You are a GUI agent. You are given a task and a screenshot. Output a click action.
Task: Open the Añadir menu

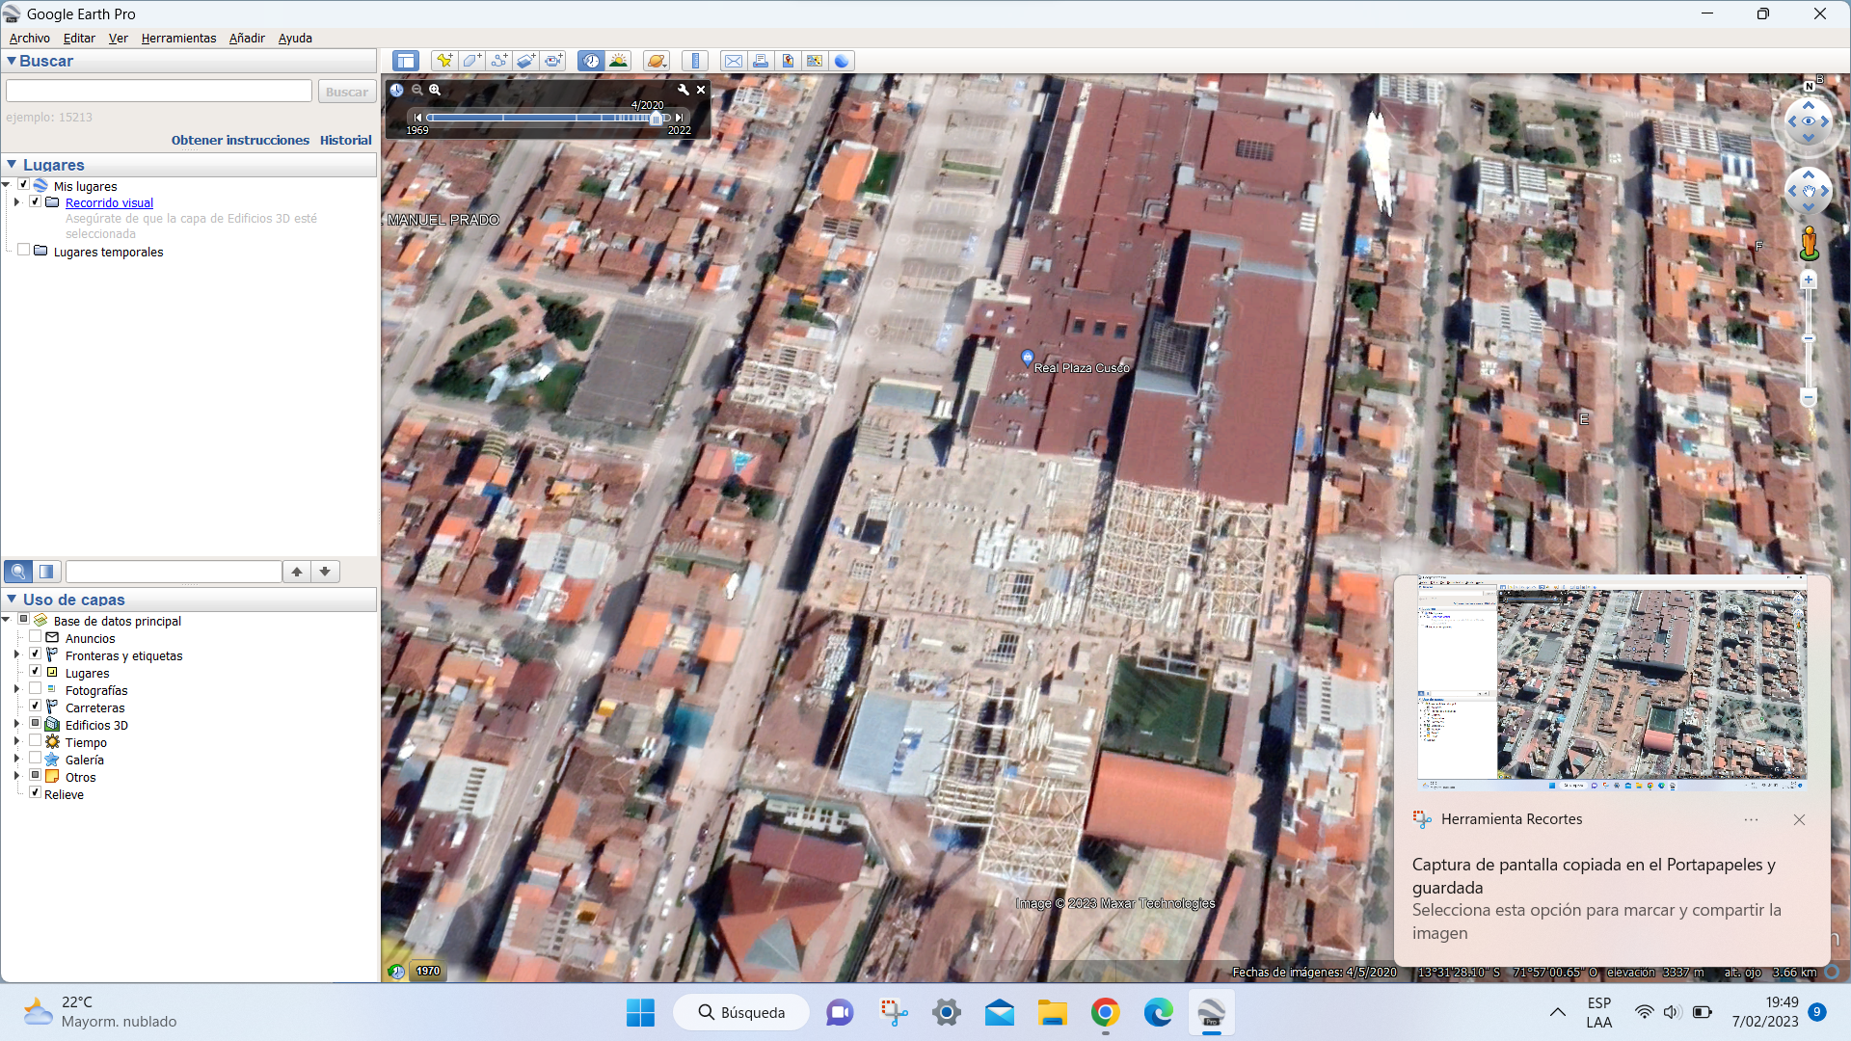coord(247,39)
